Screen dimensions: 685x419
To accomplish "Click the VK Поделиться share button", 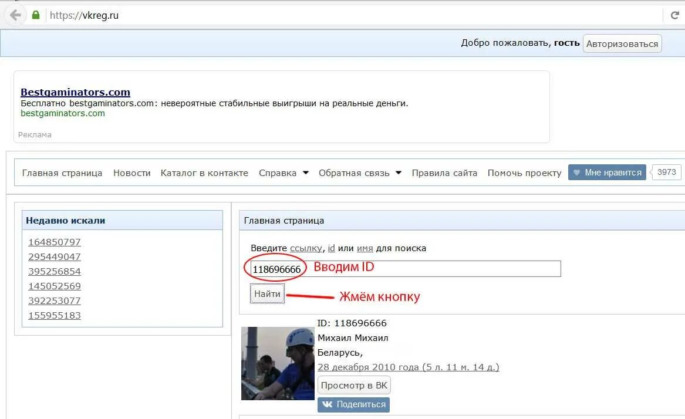I will coord(353,404).
